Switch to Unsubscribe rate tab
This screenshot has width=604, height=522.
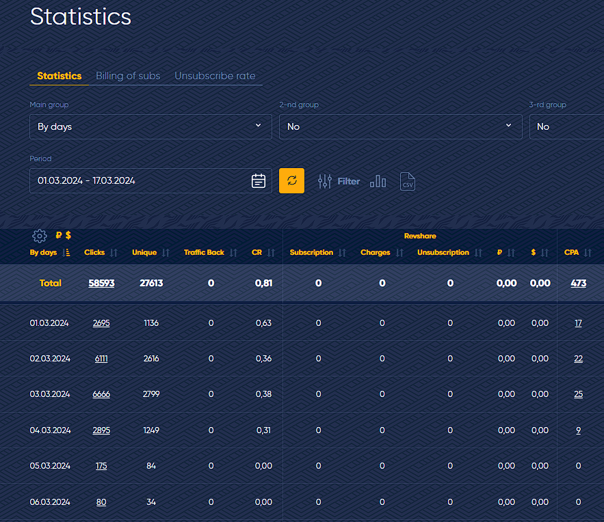(215, 76)
